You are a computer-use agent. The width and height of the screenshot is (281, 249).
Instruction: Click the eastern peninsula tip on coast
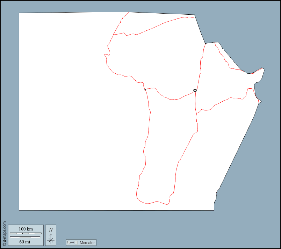pos(263,70)
